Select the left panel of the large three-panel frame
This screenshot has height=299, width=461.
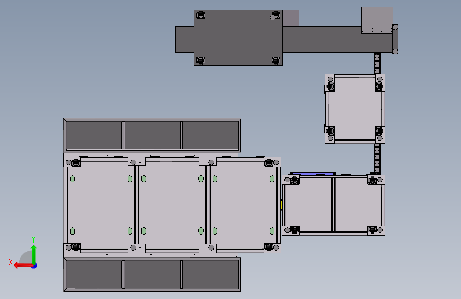click(101, 205)
